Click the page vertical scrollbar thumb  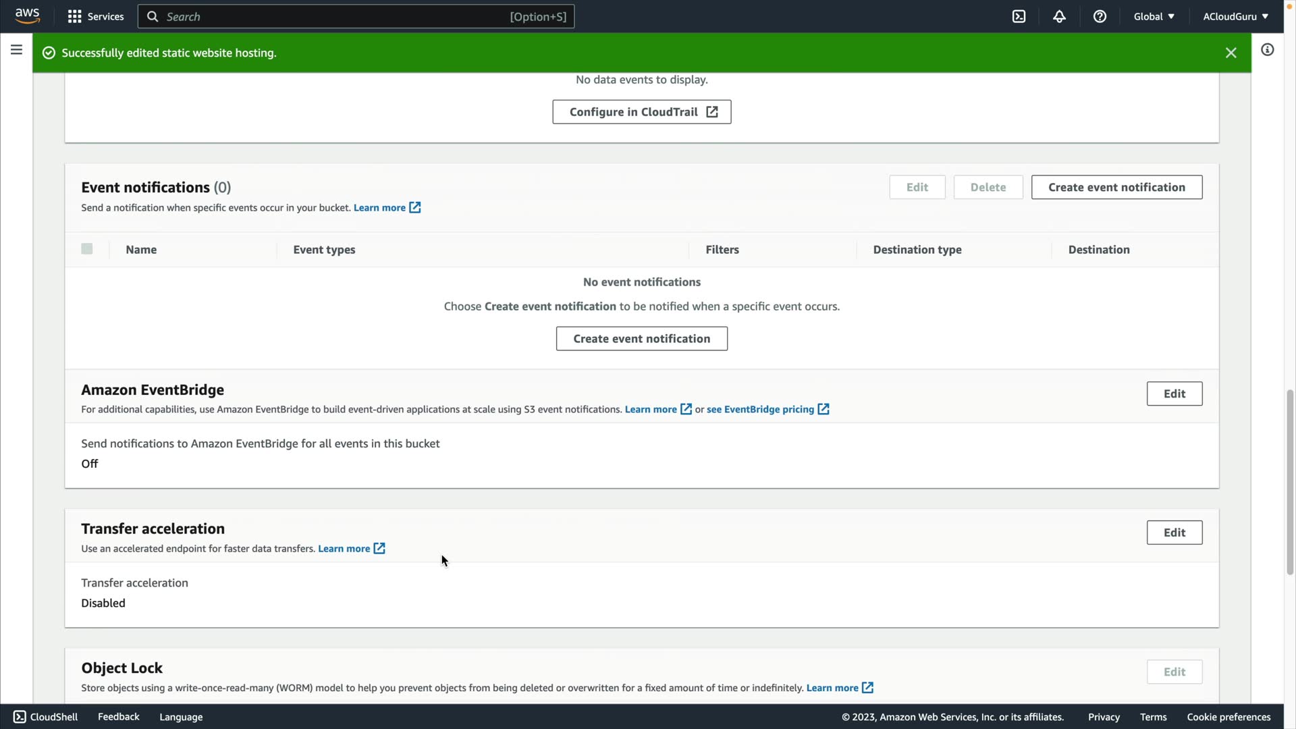tap(1290, 482)
